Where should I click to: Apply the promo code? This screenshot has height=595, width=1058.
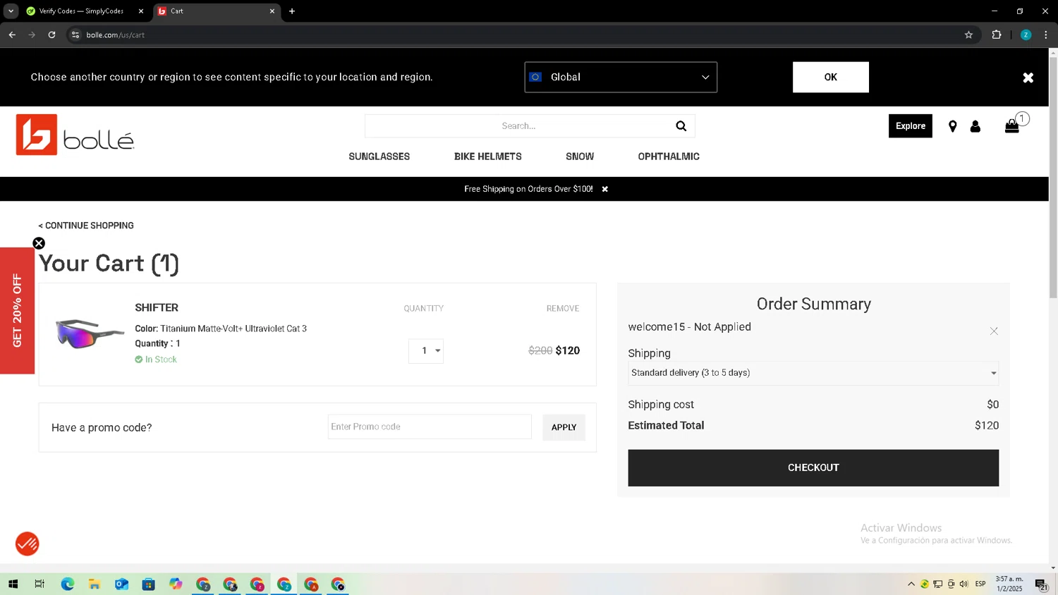point(564,427)
